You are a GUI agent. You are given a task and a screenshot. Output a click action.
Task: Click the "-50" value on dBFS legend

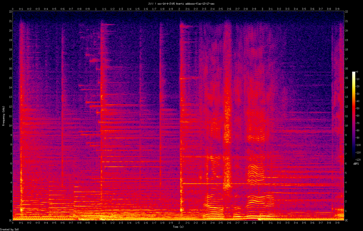[358, 108]
